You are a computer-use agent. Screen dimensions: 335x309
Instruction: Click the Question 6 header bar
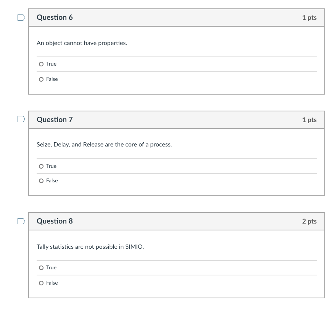[176, 17]
